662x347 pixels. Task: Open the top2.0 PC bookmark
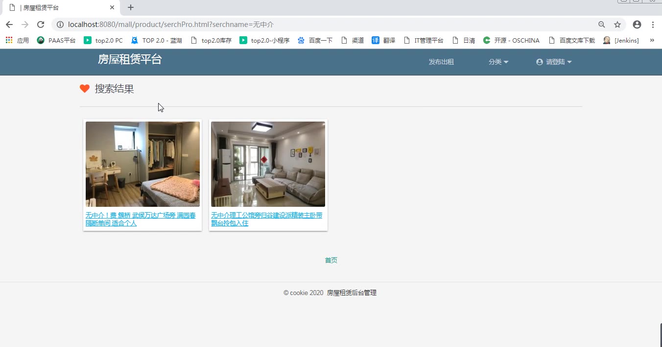[103, 40]
